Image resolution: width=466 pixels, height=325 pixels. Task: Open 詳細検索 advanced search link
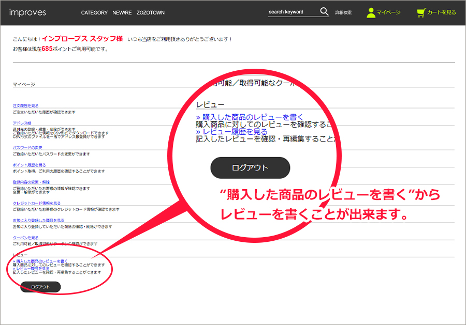tap(343, 12)
